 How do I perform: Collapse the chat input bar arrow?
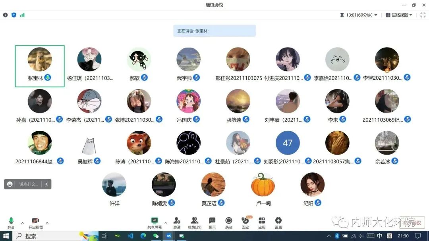[47, 184]
